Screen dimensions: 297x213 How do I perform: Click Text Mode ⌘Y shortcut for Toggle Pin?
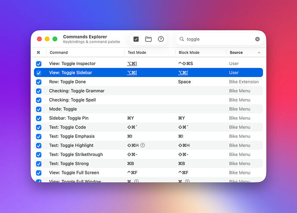click(x=130, y=118)
